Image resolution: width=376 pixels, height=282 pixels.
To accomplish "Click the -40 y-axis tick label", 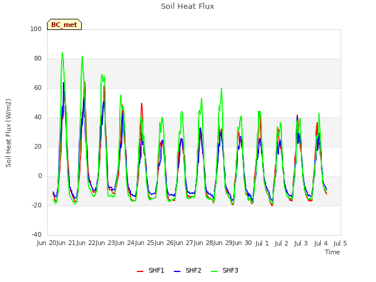I will pos(36,235).
